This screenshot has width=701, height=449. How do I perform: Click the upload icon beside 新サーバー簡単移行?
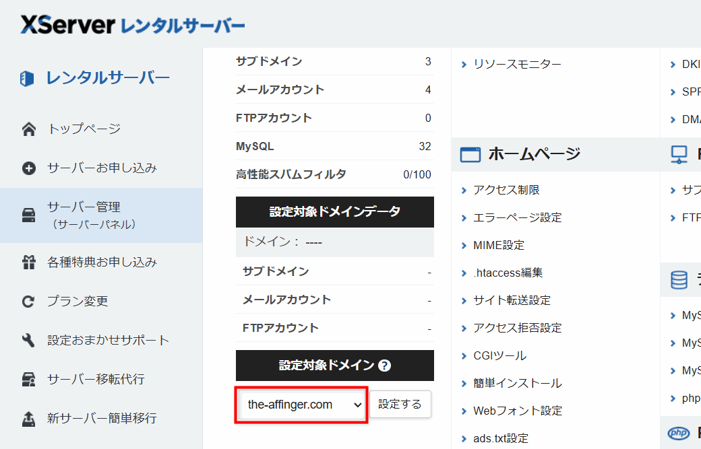click(28, 419)
